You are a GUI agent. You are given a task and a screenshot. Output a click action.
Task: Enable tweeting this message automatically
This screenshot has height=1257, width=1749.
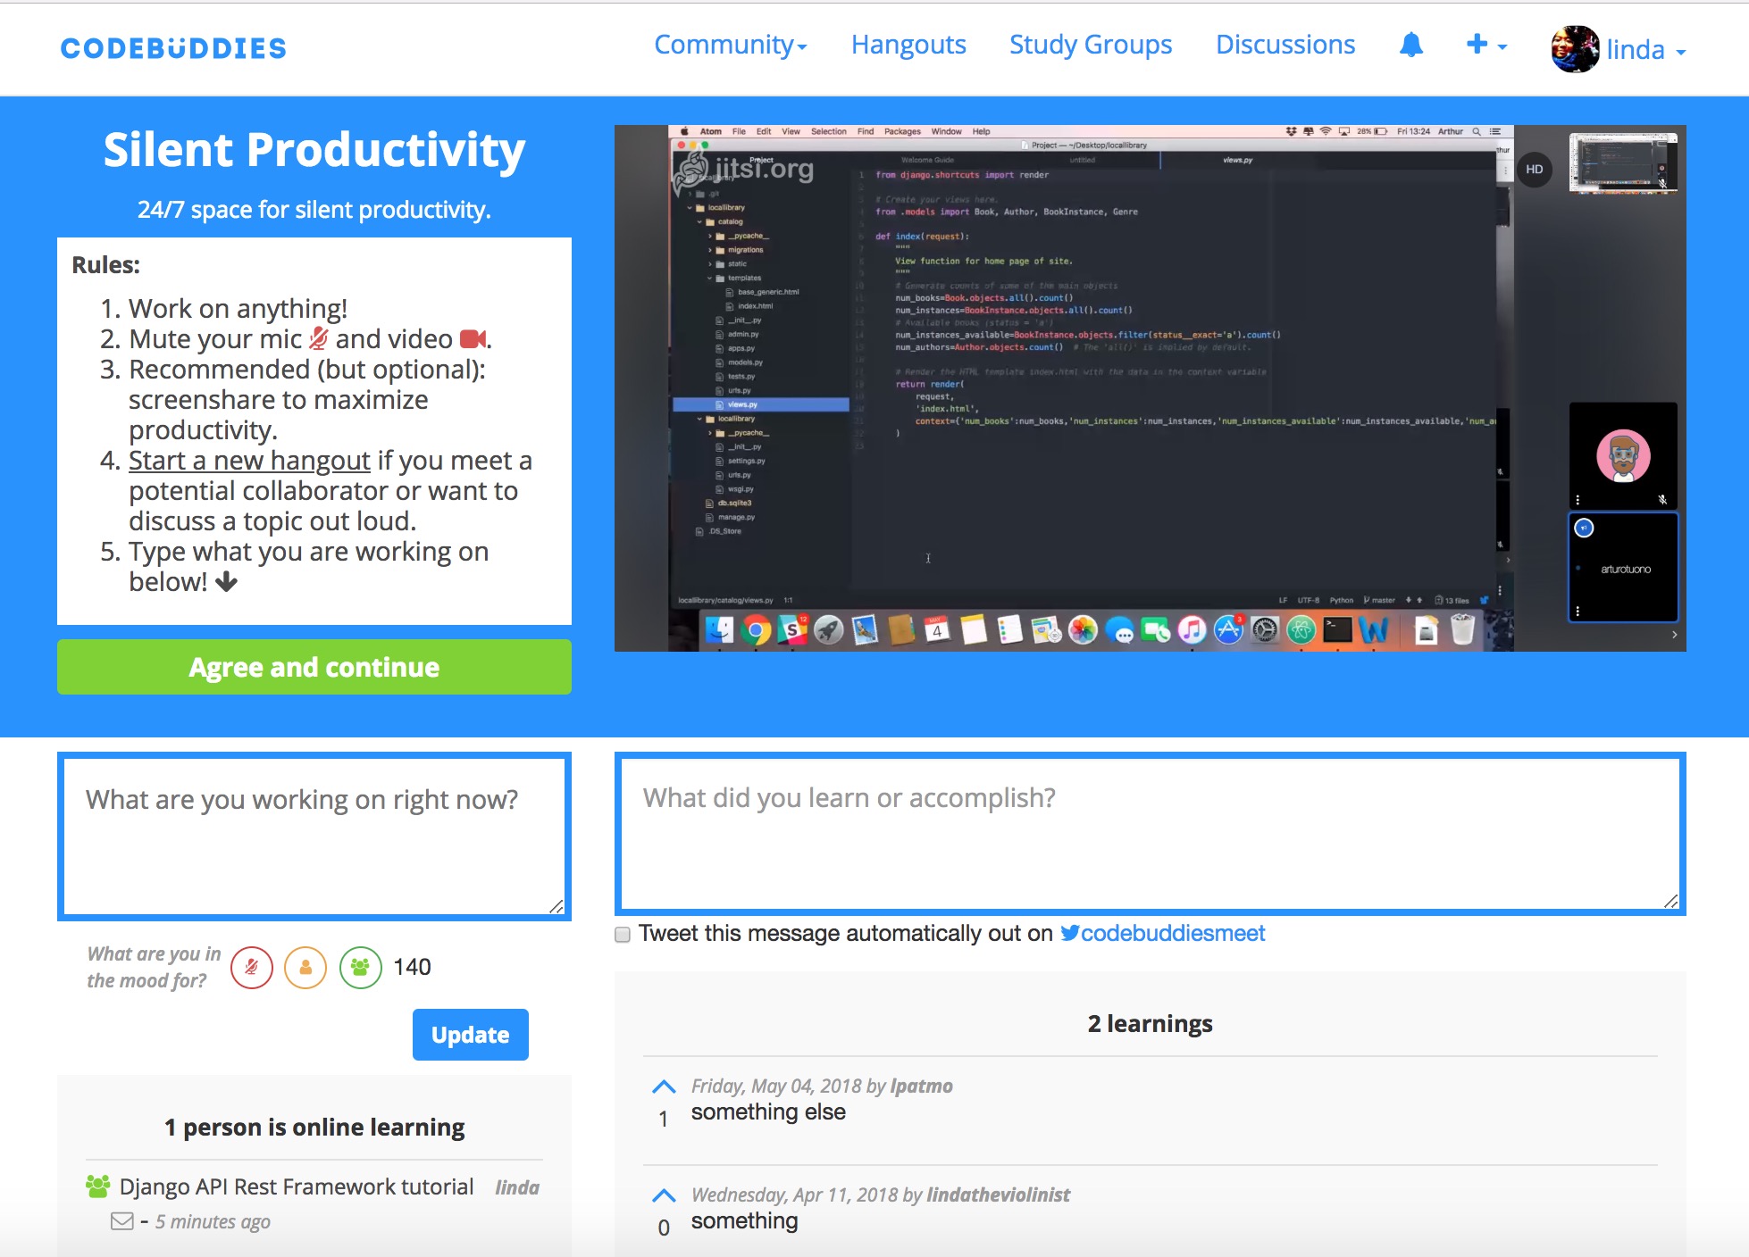tap(623, 934)
